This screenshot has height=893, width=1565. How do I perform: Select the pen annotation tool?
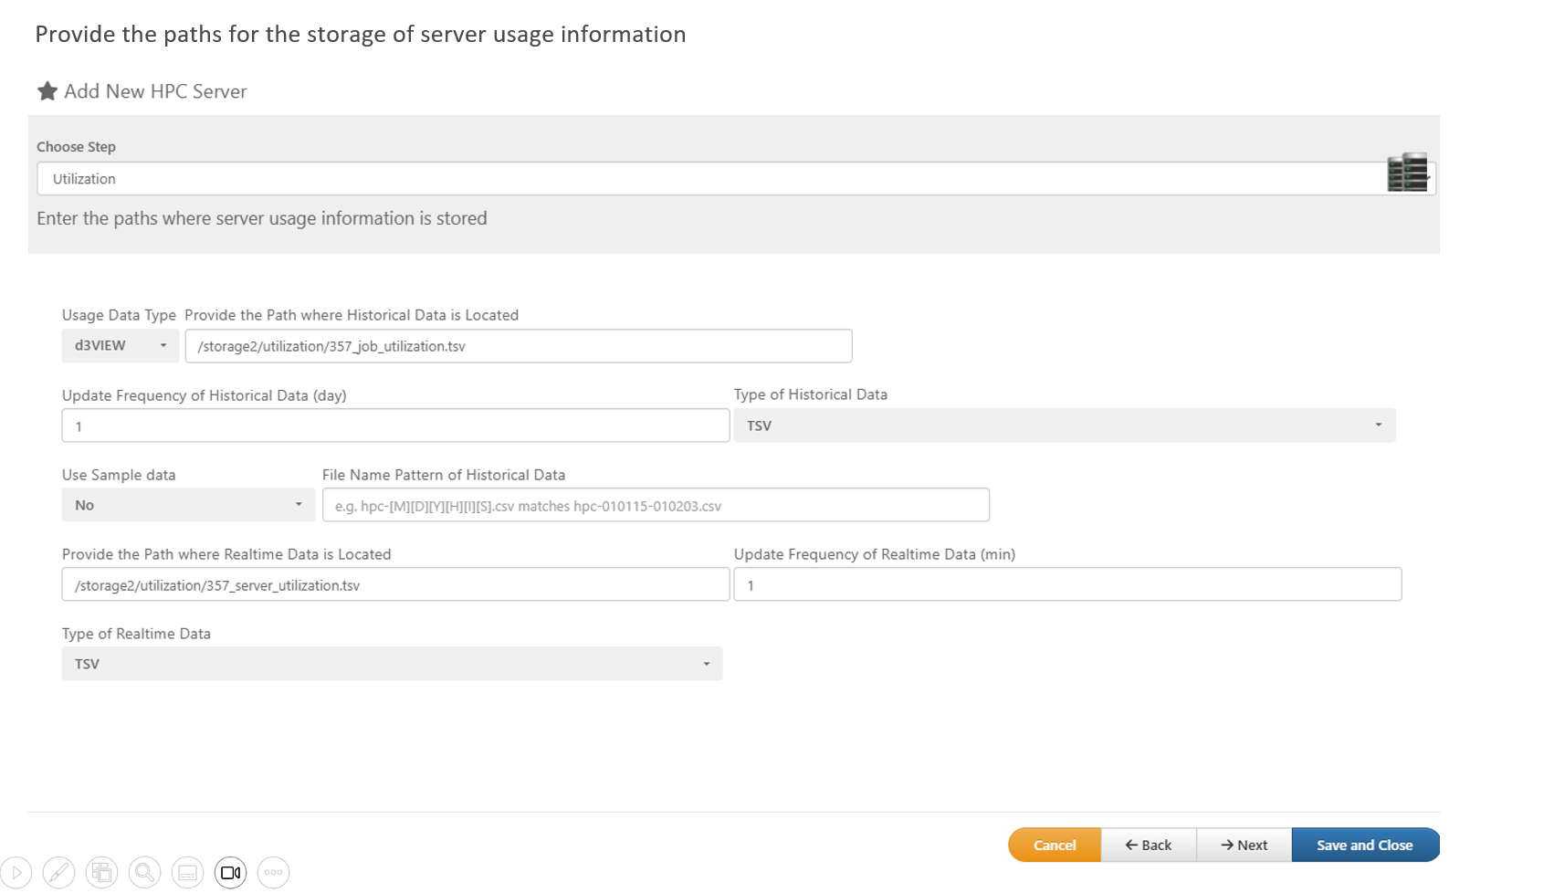(58, 873)
